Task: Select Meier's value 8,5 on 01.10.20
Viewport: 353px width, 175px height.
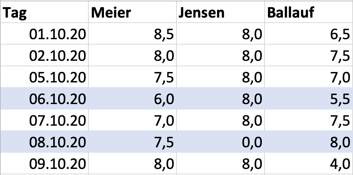Action: point(132,33)
